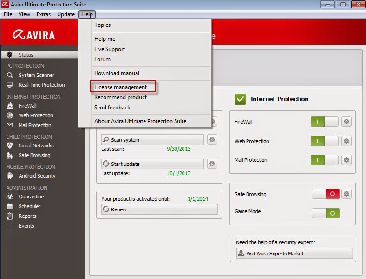Viewport: 366px width, 279px height.
Task: Click the Start update button
Action: 152,164
